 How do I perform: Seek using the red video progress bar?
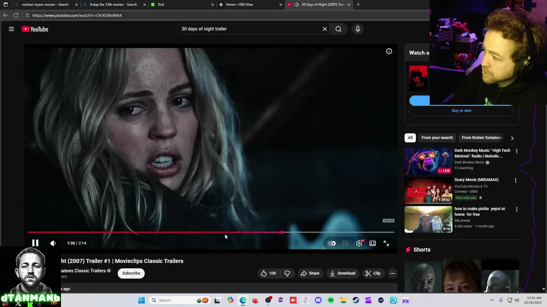tap(211, 232)
